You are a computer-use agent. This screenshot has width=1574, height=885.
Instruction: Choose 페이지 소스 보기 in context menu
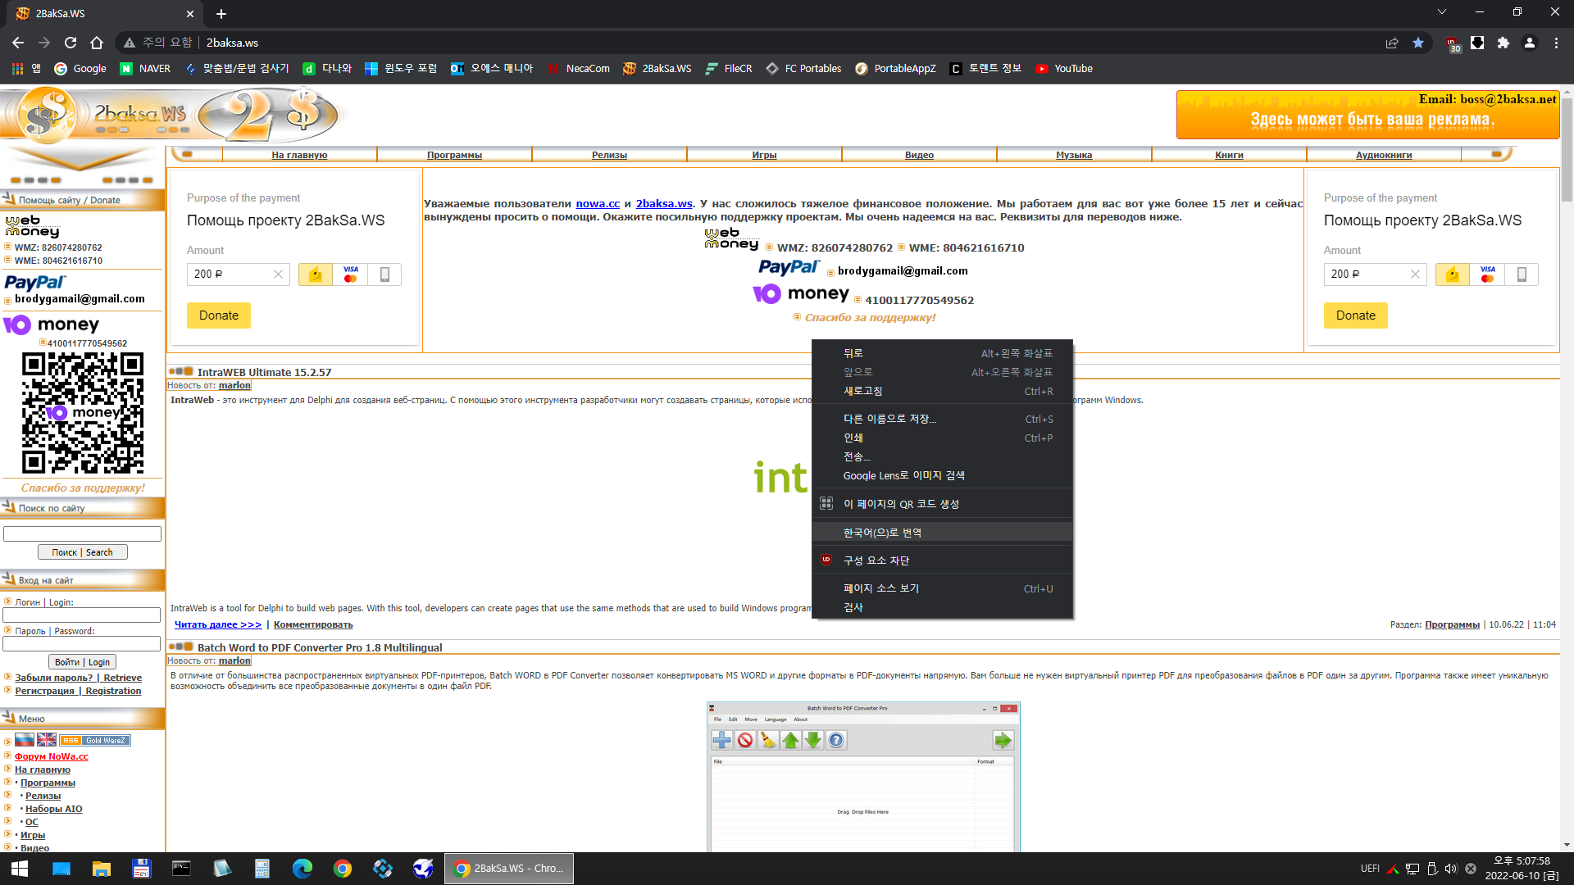click(x=942, y=588)
